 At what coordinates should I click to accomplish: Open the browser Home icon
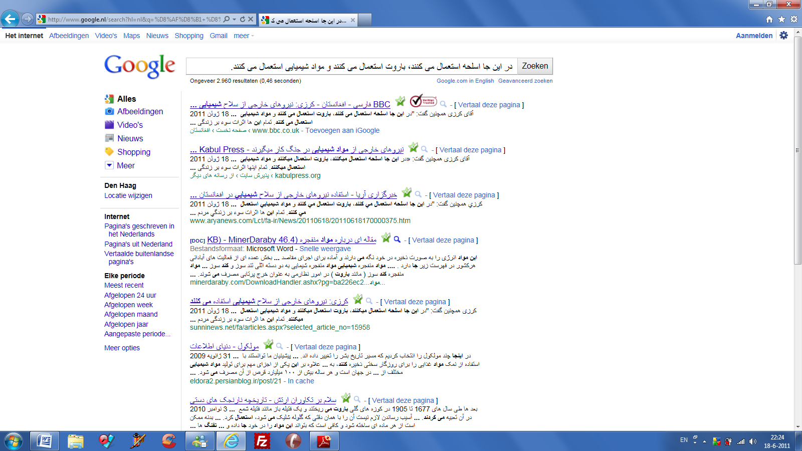(x=769, y=19)
